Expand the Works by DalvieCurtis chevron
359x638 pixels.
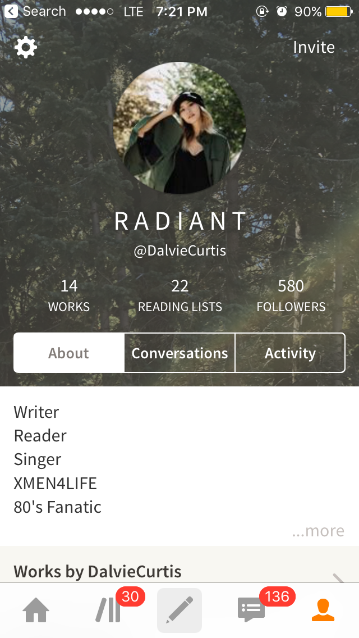tap(338, 577)
